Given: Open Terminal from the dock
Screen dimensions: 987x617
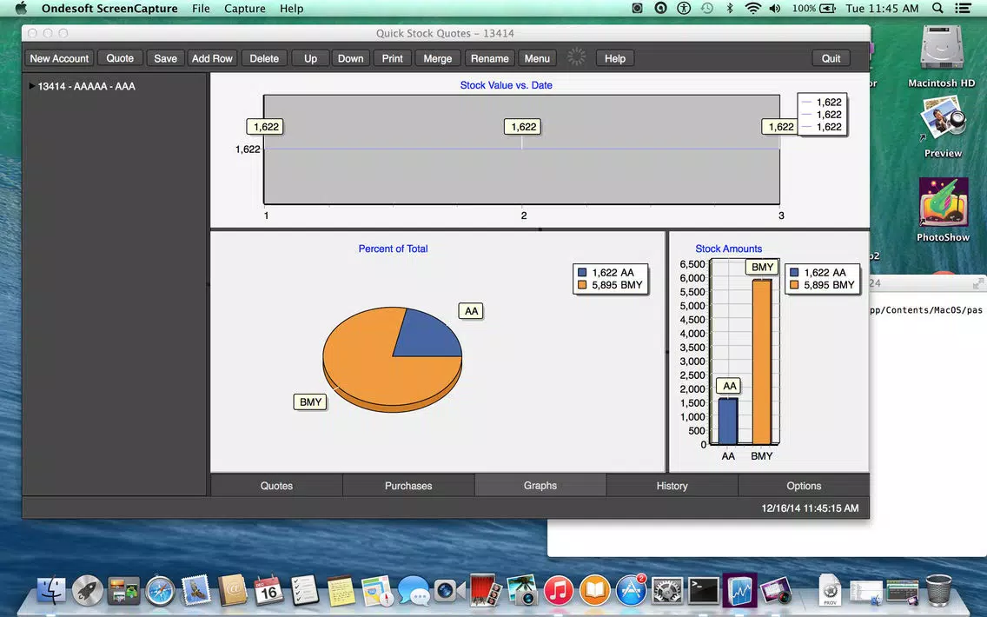Looking at the screenshot, I should pyautogui.click(x=703, y=591).
